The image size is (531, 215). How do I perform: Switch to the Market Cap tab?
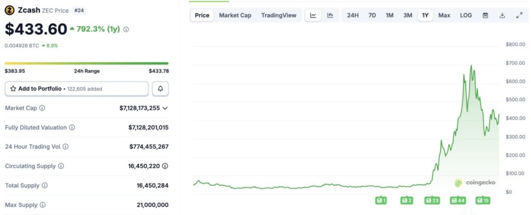235,15
